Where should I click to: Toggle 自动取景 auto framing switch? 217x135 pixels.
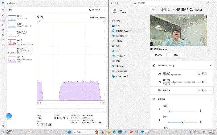coord(204,74)
